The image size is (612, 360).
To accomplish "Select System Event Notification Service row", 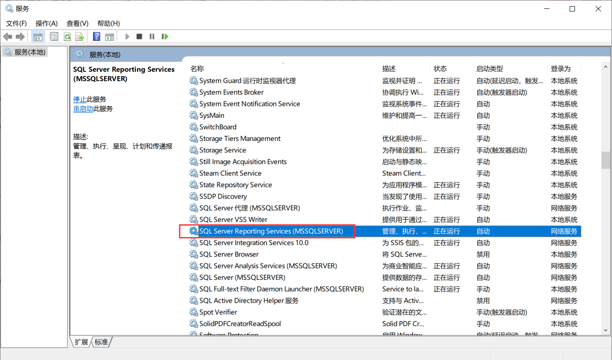I will 384,104.
